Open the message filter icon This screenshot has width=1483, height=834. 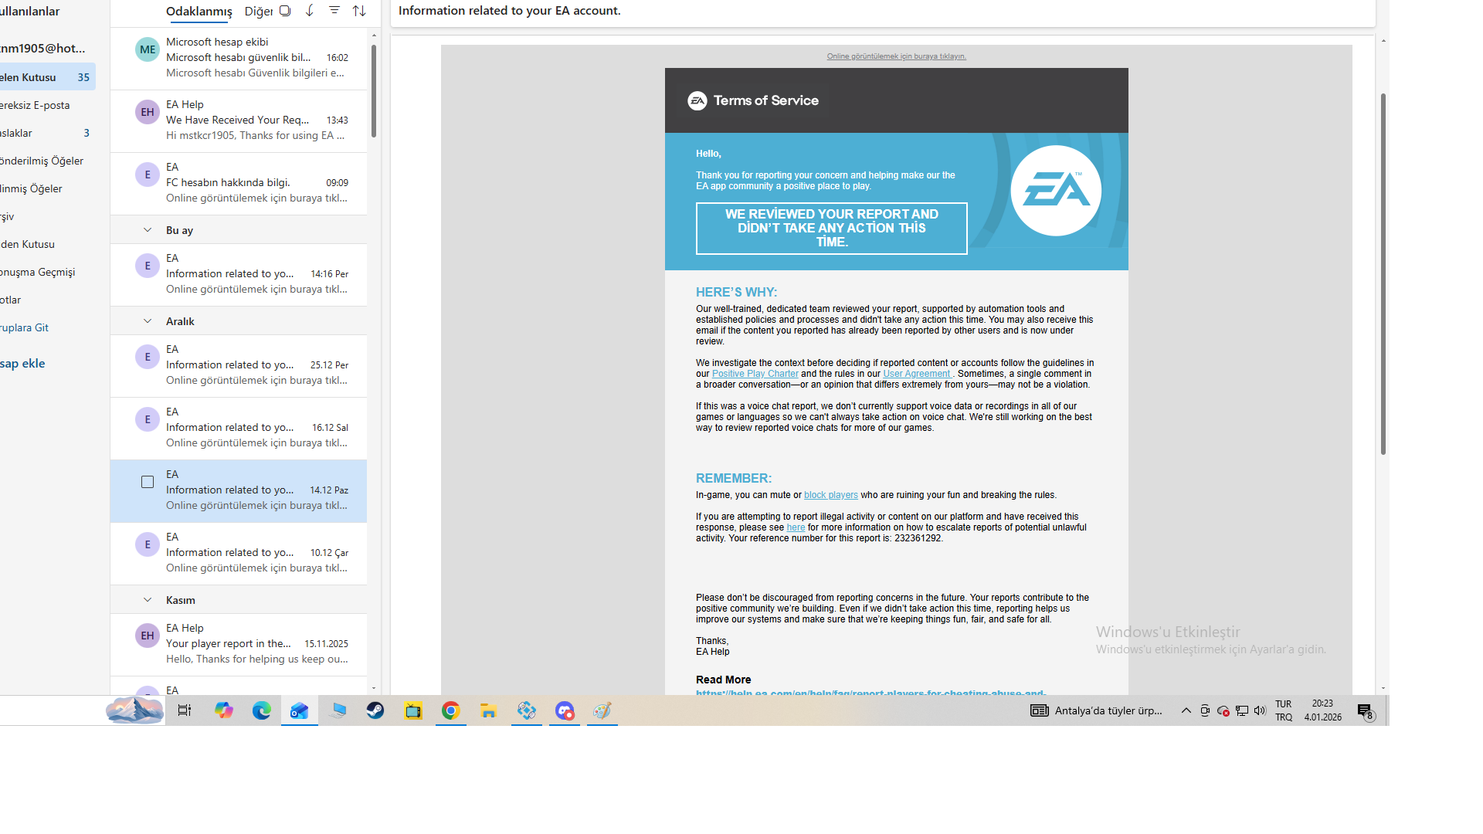point(334,11)
